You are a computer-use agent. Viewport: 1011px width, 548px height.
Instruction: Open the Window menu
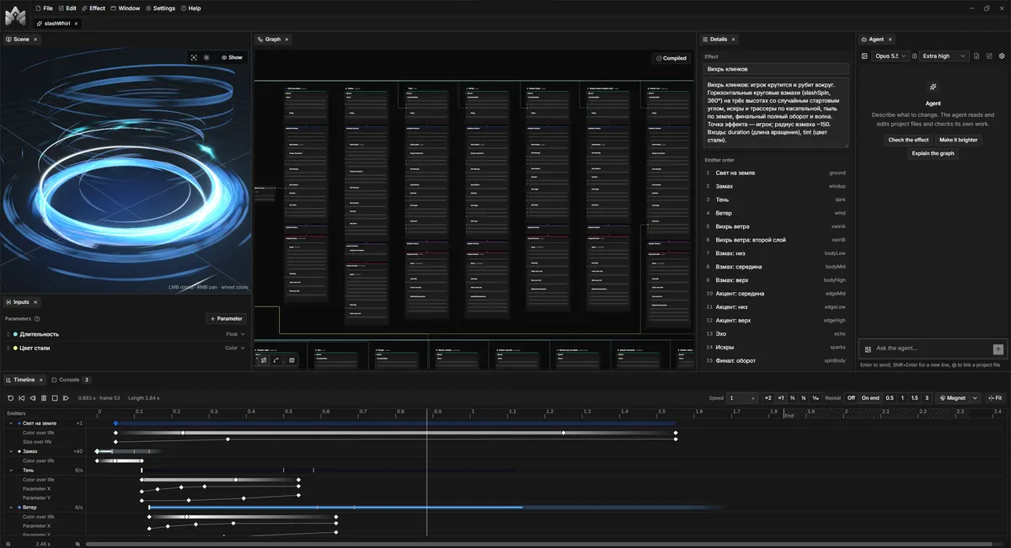126,8
